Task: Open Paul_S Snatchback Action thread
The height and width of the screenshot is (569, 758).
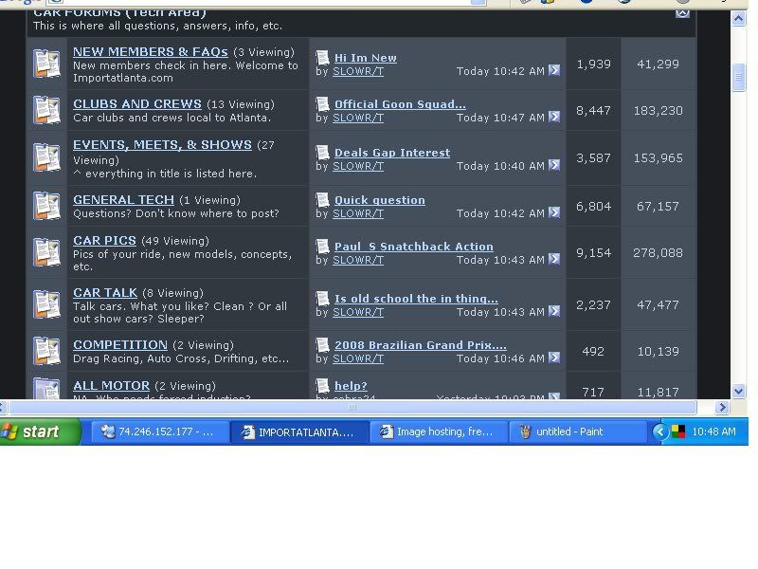Action: 413,247
